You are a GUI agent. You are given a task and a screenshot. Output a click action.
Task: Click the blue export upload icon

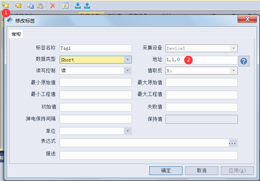tap(87, 6)
